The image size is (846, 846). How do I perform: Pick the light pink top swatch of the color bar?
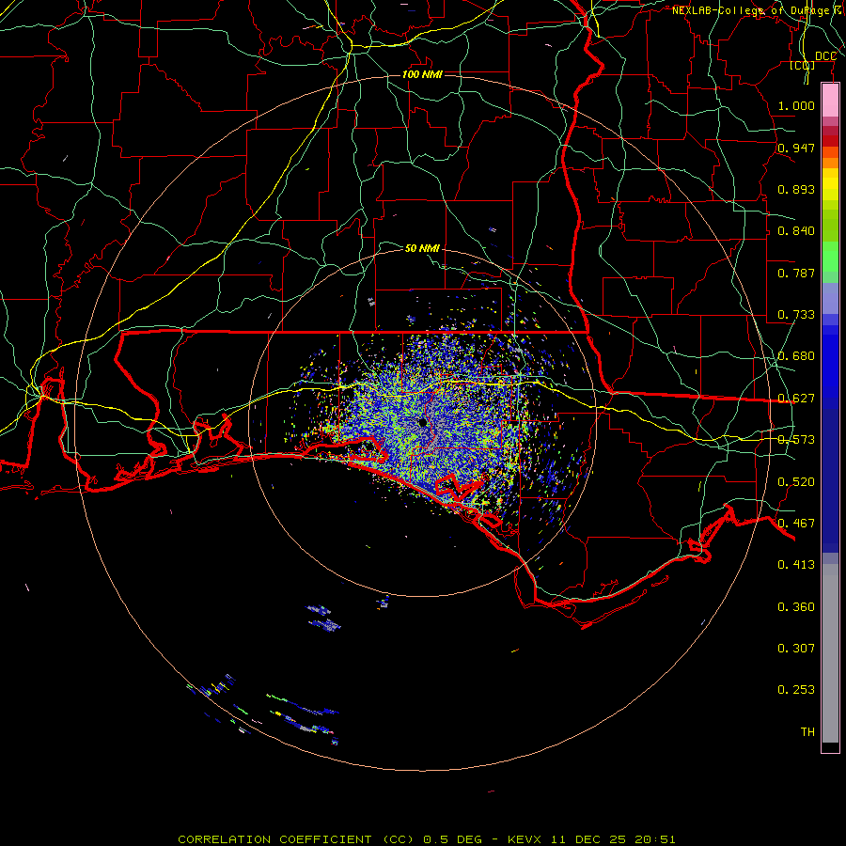[830, 101]
